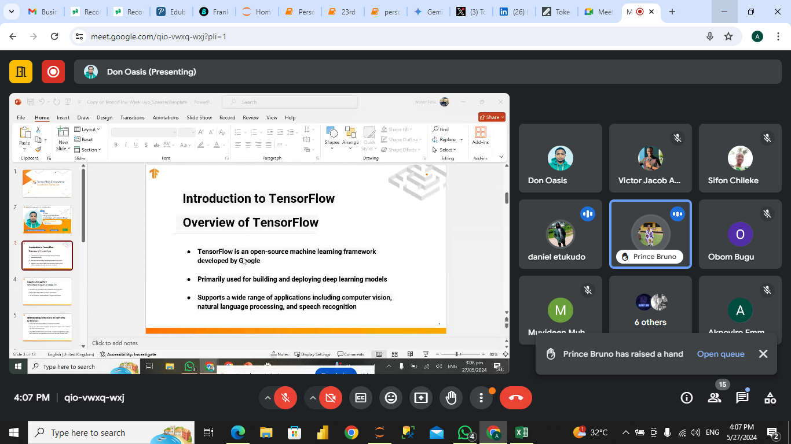Click the Open queue link
Viewport: 791px width, 444px height.
(x=720, y=354)
